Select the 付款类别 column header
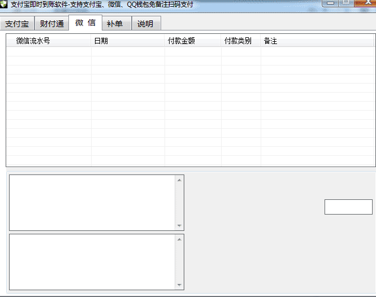 coord(240,41)
